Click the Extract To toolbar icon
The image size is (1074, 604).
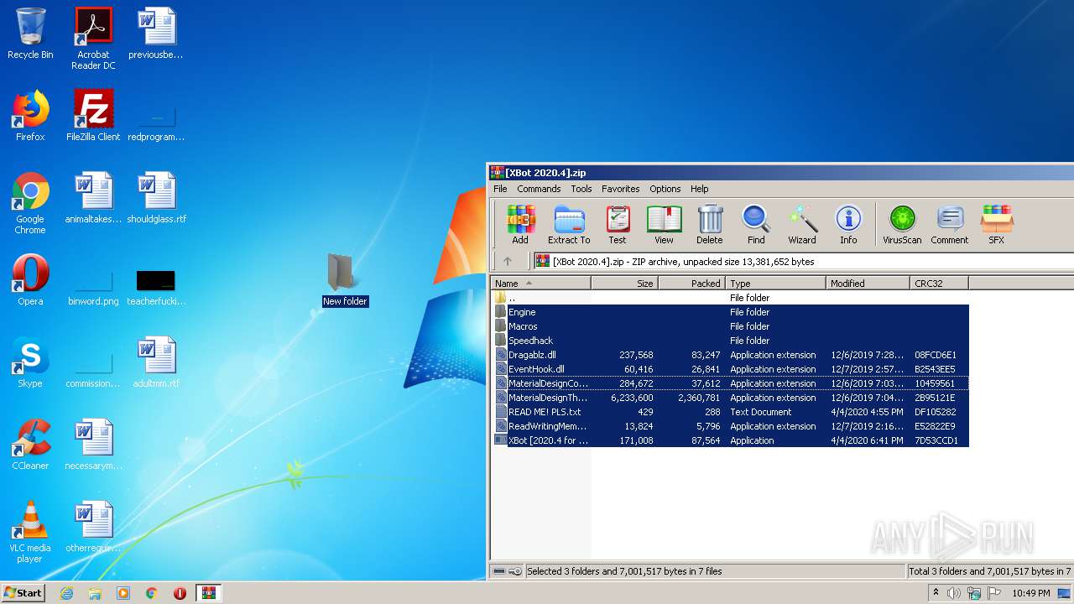tap(569, 225)
